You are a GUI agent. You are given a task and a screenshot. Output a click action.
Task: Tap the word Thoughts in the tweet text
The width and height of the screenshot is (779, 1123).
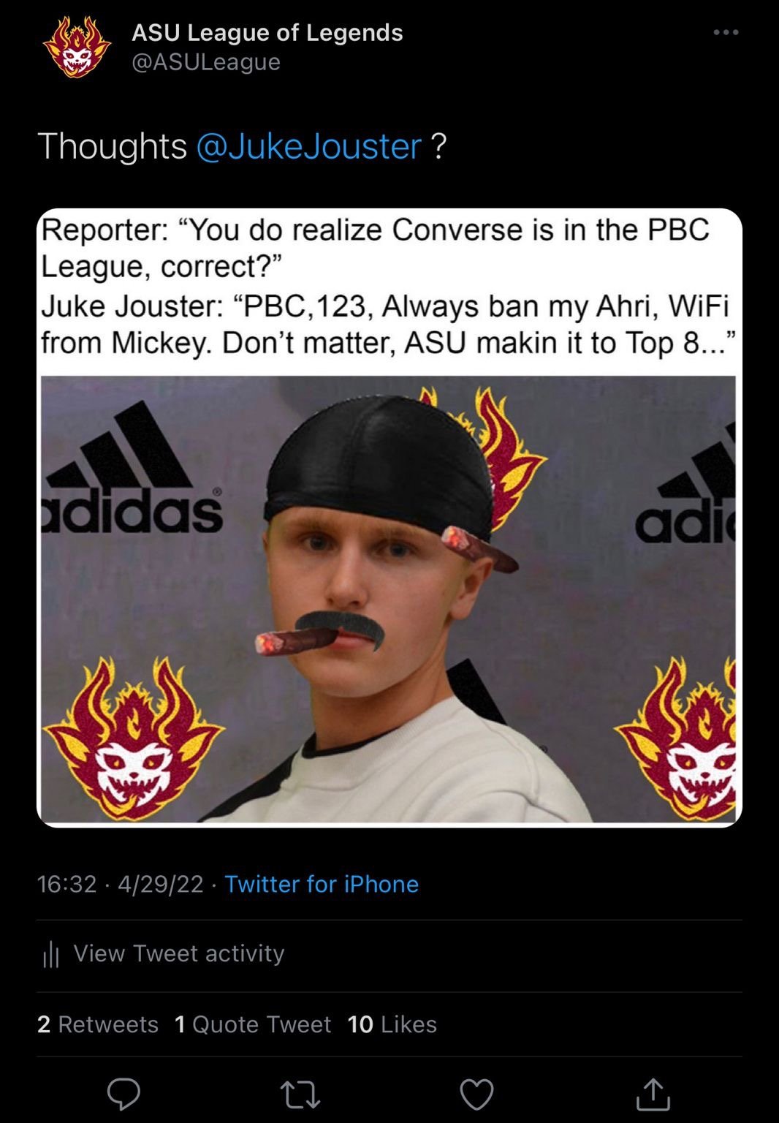click(113, 146)
